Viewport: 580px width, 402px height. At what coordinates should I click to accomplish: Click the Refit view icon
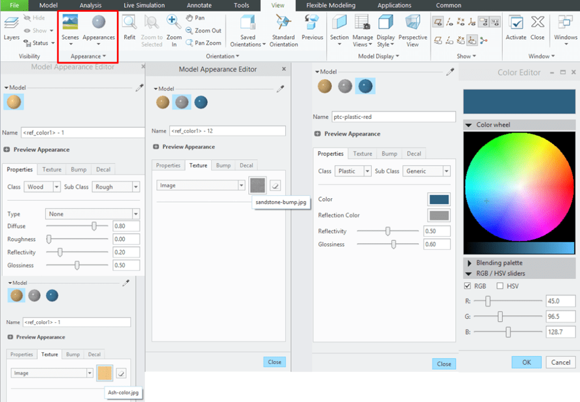129,24
